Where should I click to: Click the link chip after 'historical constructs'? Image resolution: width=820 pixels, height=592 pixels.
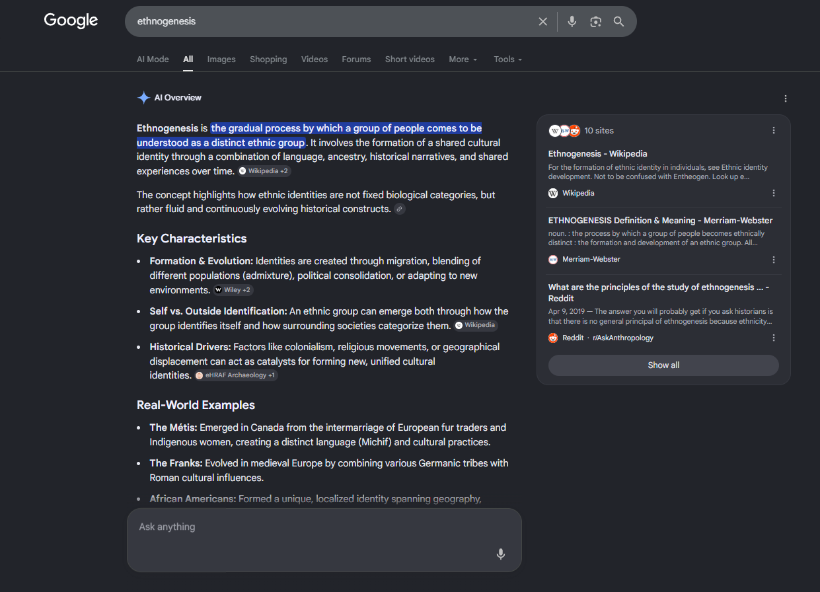coord(400,209)
